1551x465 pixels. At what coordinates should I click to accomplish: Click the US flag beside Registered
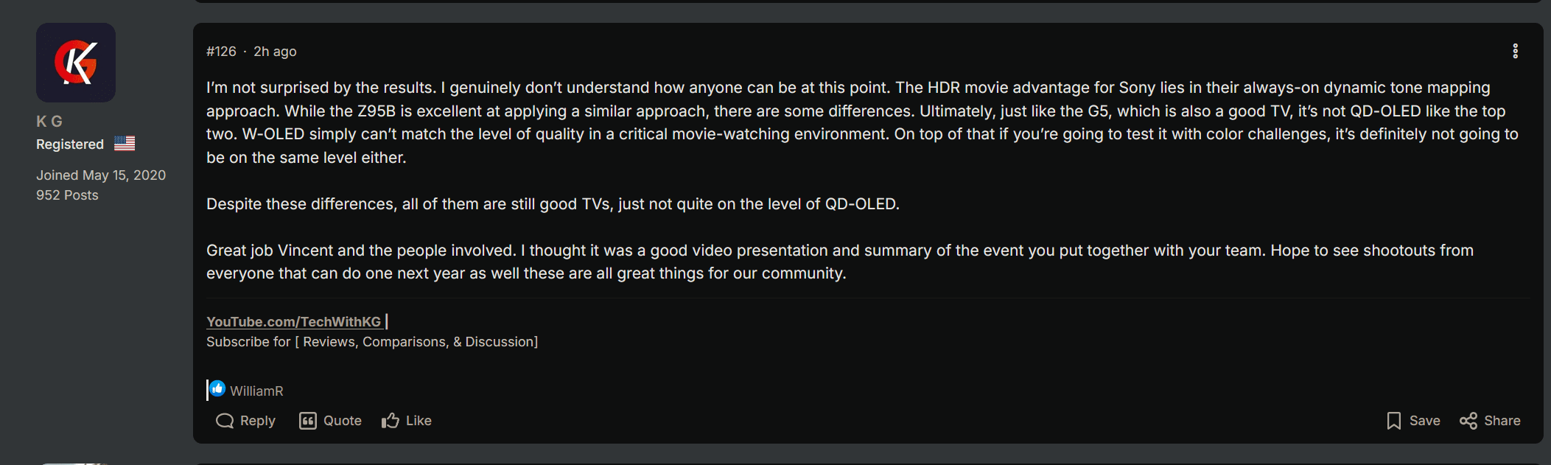coord(125,144)
